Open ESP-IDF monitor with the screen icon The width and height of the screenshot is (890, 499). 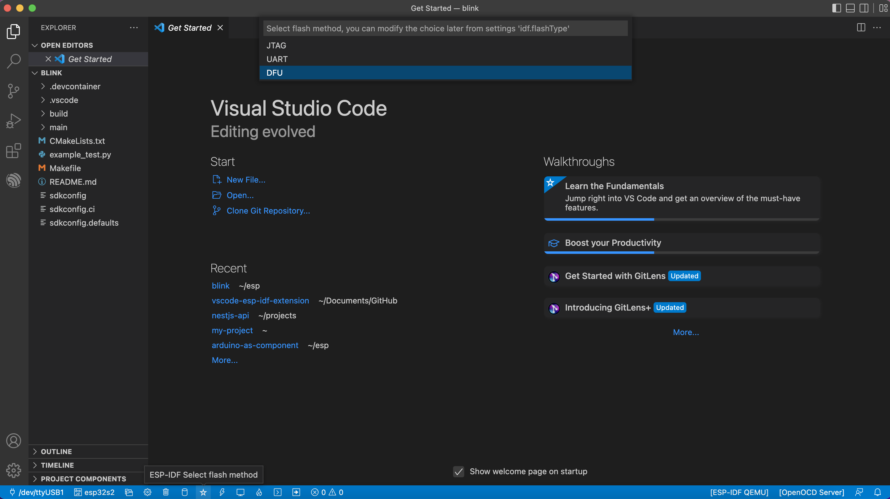pos(240,492)
